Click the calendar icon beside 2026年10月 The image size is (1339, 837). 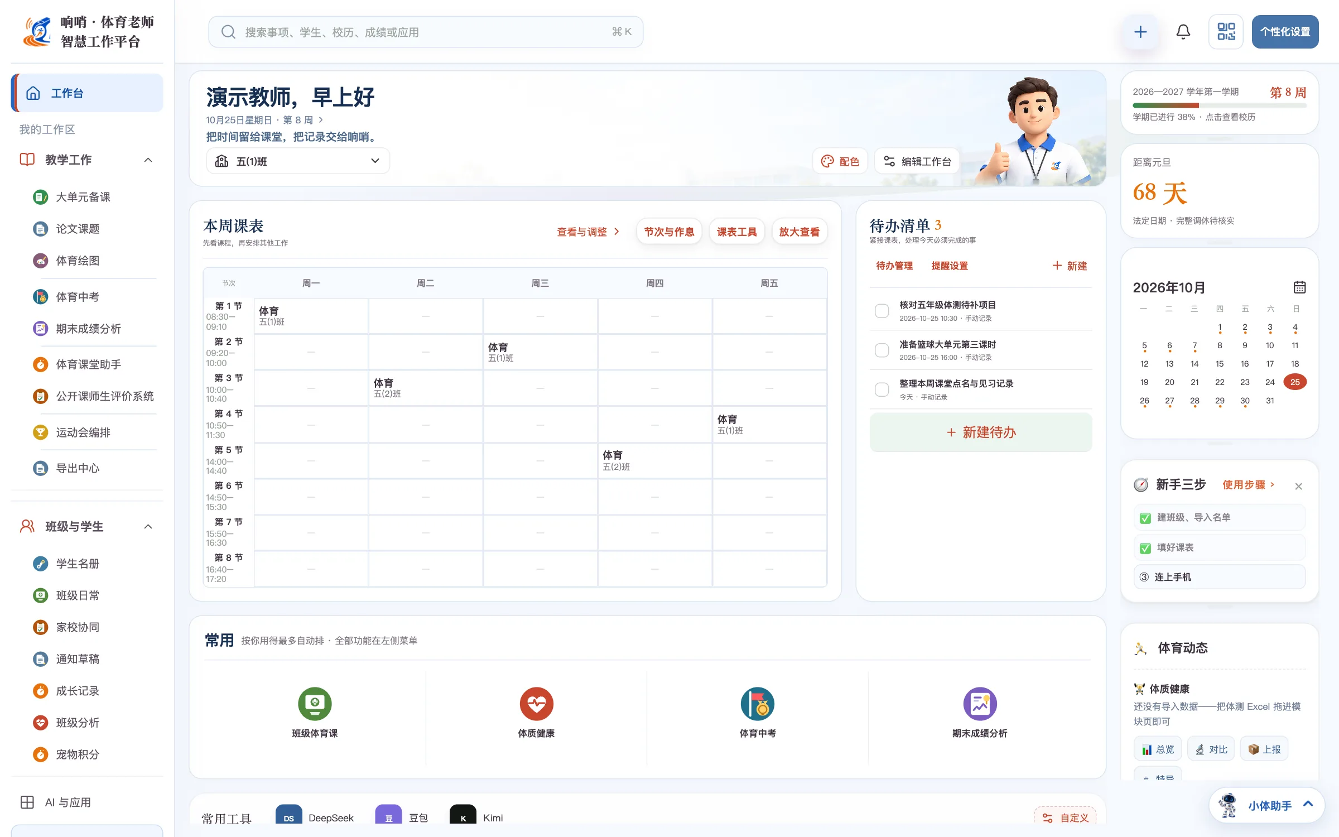point(1299,287)
